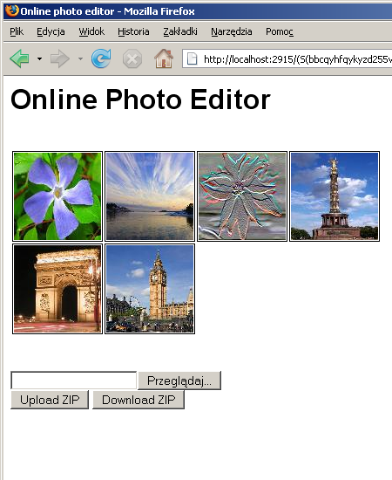The width and height of the screenshot is (392, 480).
Task: Click the Upload ZIP button
Action: pos(50,400)
